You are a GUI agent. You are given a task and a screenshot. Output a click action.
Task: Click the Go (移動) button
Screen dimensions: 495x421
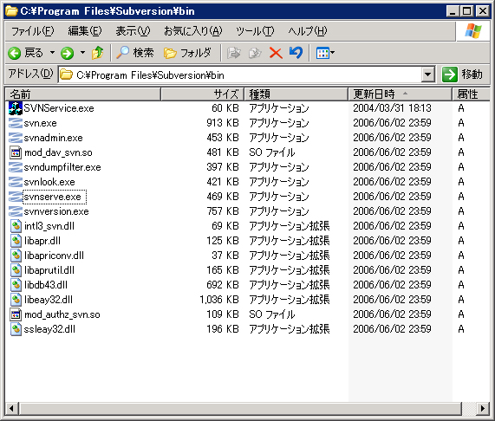click(462, 74)
